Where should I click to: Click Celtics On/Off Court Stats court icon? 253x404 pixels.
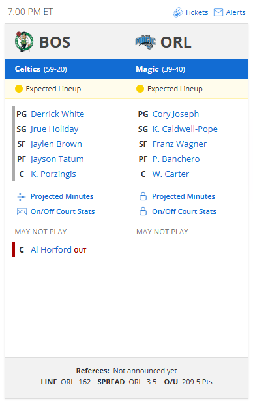[22, 212]
